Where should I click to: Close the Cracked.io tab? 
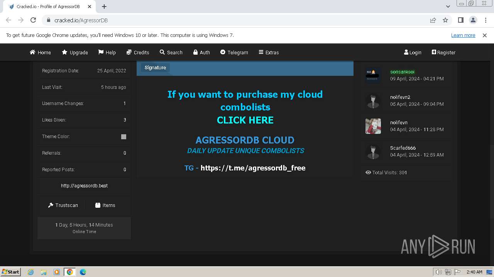(x=90, y=7)
